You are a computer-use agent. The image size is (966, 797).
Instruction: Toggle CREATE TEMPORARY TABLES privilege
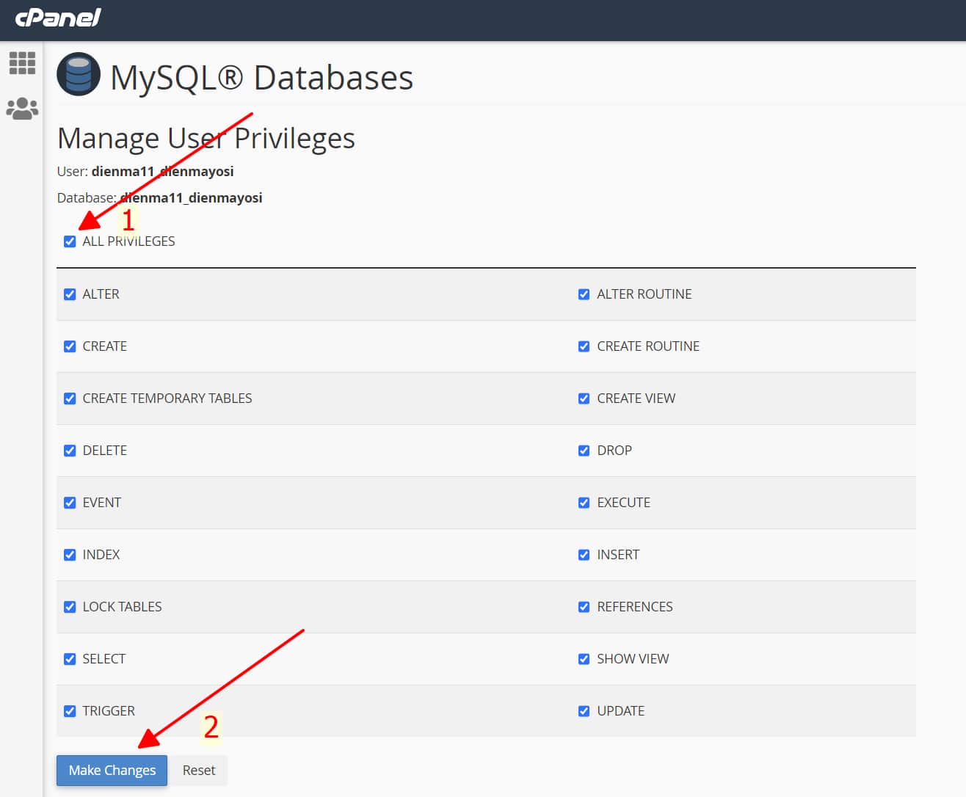[70, 398]
